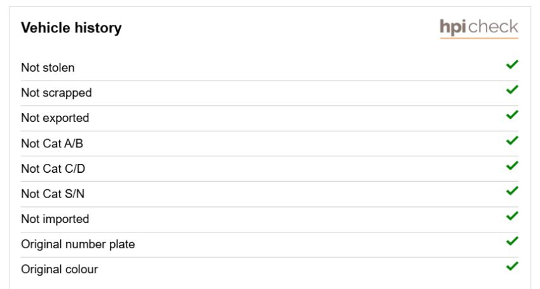Click the hpi check logo

click(x=479, y=29)
